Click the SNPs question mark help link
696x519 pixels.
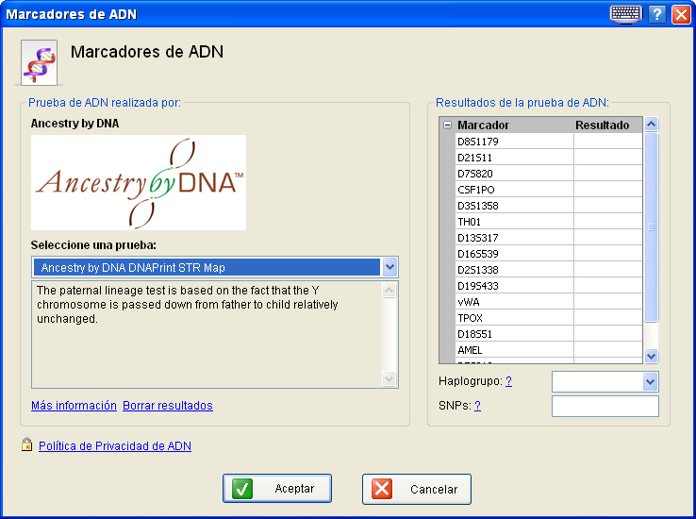point(477,406)
